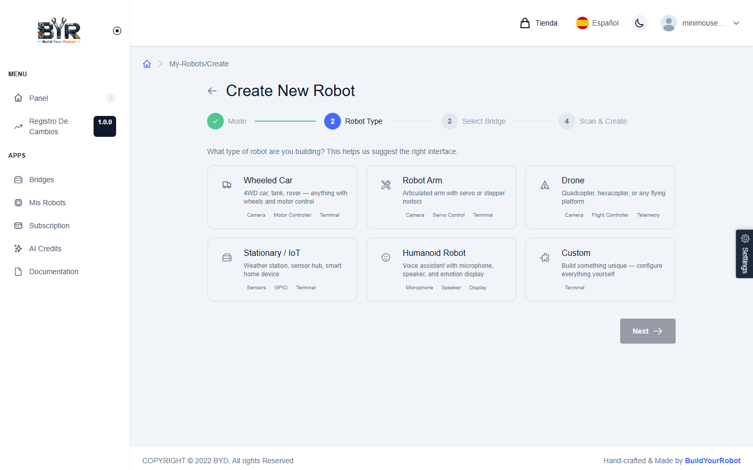Select step 2 Robot Type circle

[x=333, y=121]
